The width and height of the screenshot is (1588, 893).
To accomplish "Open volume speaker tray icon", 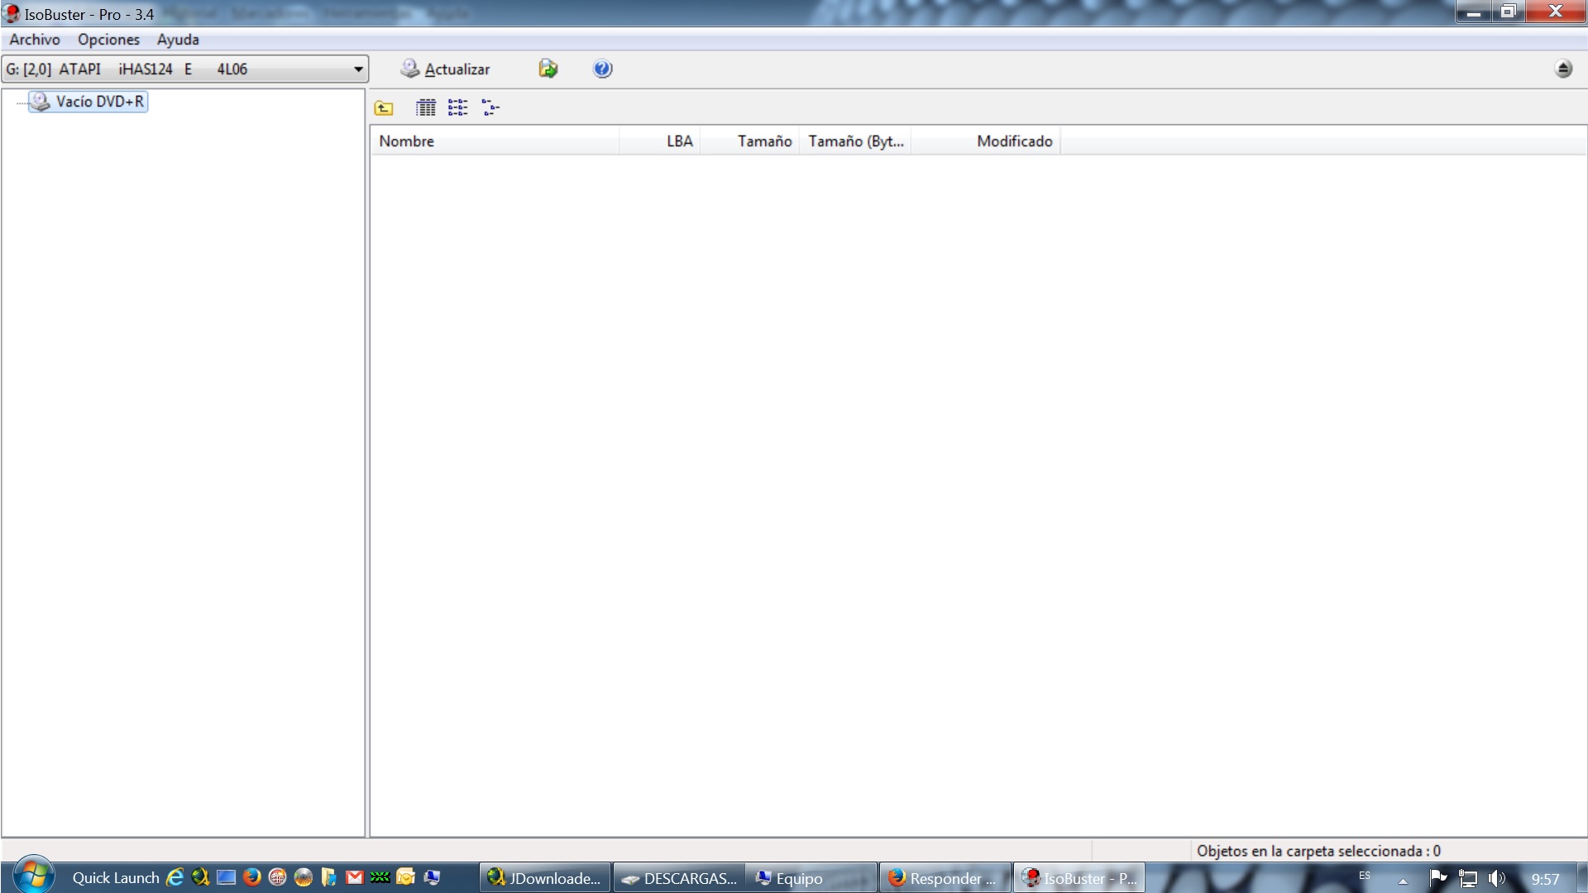I will [x=1496, y=879].
